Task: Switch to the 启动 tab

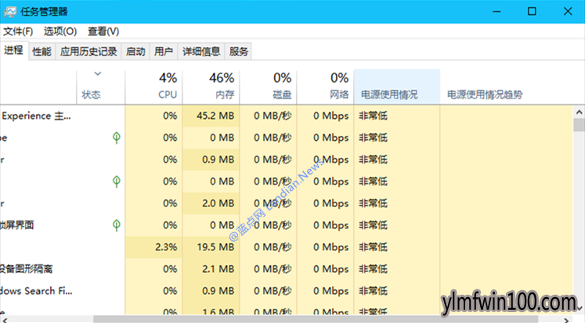Action: (x=135, y=52)
